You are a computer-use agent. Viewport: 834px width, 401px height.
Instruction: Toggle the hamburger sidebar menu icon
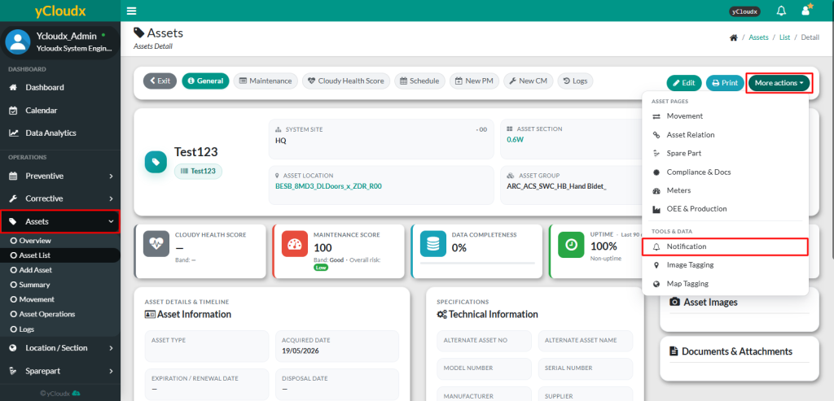coord(132,11)
